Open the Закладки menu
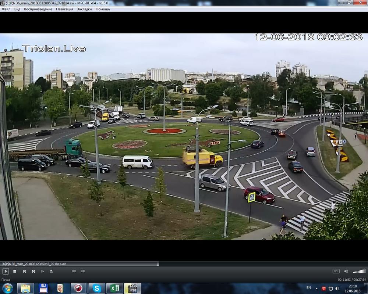The width and height of the screenshot is (368, 294). tap(84, 9)
